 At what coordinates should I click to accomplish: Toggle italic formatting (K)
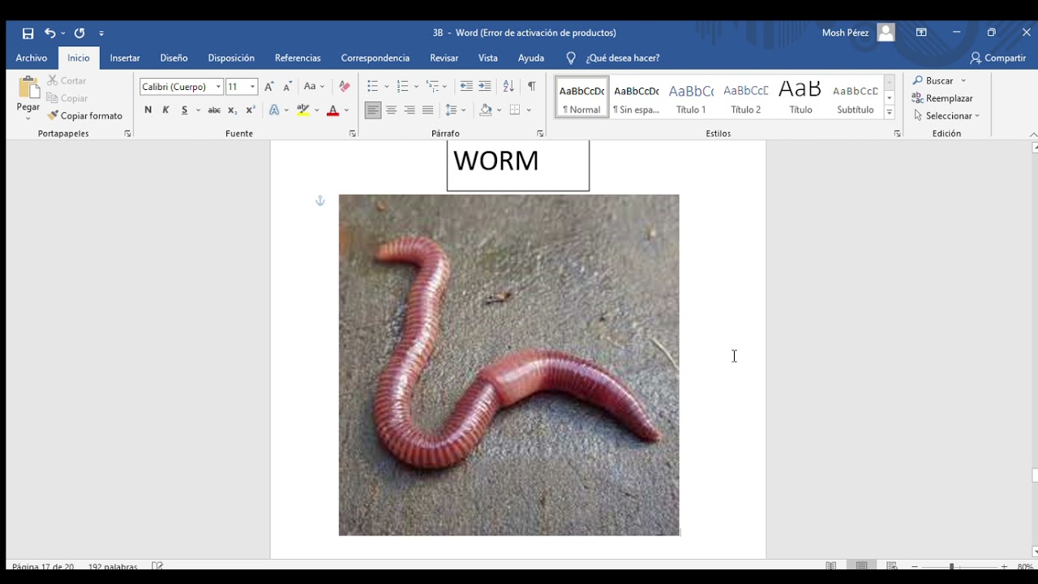(165, 110)
